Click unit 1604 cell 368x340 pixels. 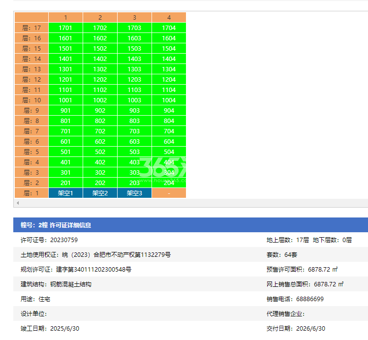[169, 38]
